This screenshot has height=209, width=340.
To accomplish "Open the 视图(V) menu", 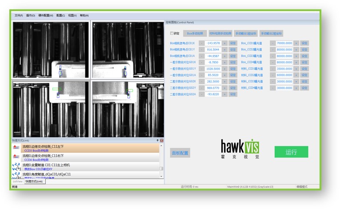I will pos(72,16).
